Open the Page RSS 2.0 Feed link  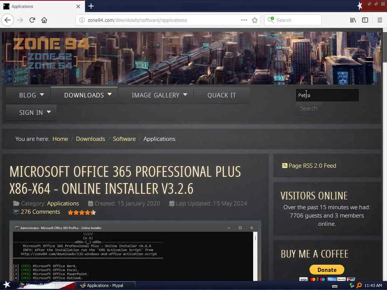pyautogui.click(x=312, y=166)
